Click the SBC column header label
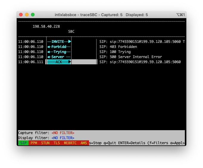The height and width of the screenshot is (168, 203). [71, 32]
